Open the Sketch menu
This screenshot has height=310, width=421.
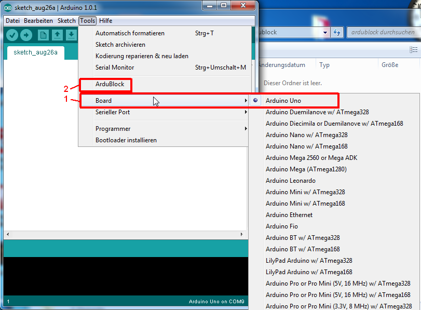(x=66, y=21)
